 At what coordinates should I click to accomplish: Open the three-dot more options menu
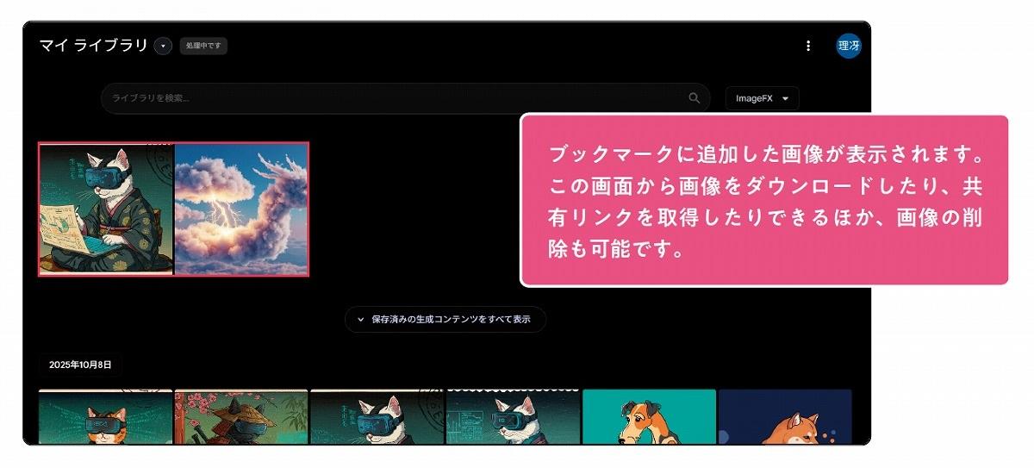tap(807, 46)
